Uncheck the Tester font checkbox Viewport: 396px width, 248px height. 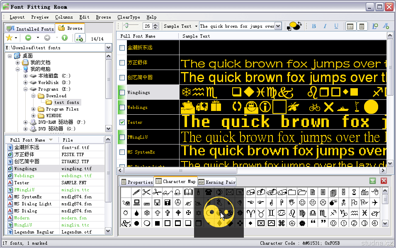(x=122, y=122)
